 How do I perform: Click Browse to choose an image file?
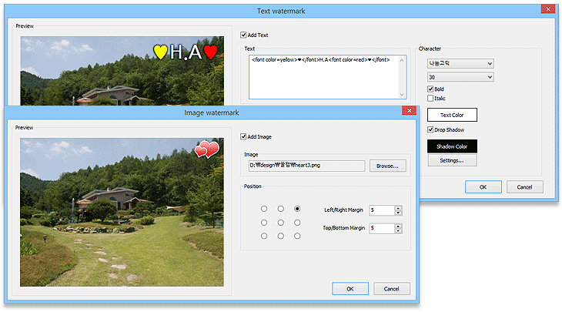(387, 166)
